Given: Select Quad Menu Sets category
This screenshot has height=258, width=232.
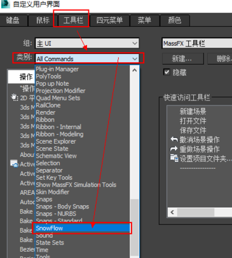Looking at the screenshot, I should pyautogui.click(x=58, y=98).
